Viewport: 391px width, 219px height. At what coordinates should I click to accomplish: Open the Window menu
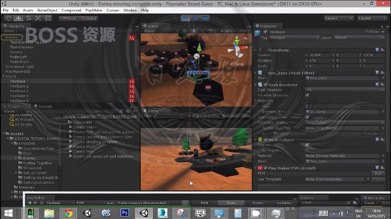click(x=130, y=10)
